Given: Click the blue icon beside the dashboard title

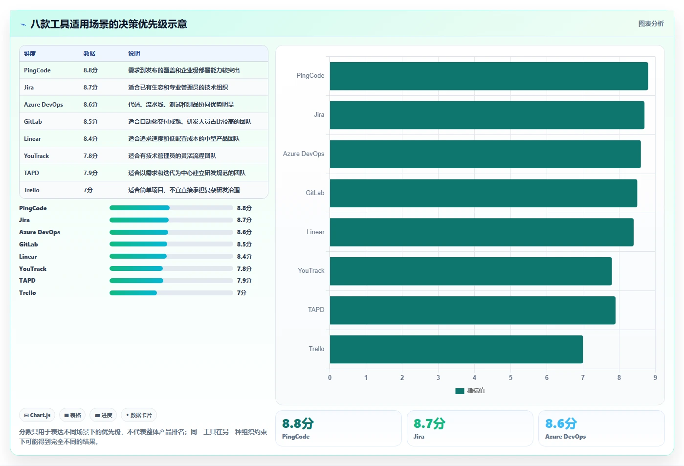Looking at the screenshot, I should pyautogui.click(x=23, y=24).
